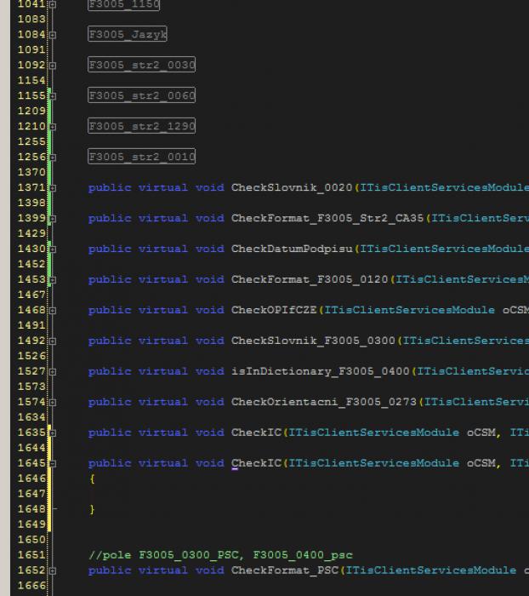Click CheckIC method name on line 1635
529x596 pixels.
click(256, 433)
